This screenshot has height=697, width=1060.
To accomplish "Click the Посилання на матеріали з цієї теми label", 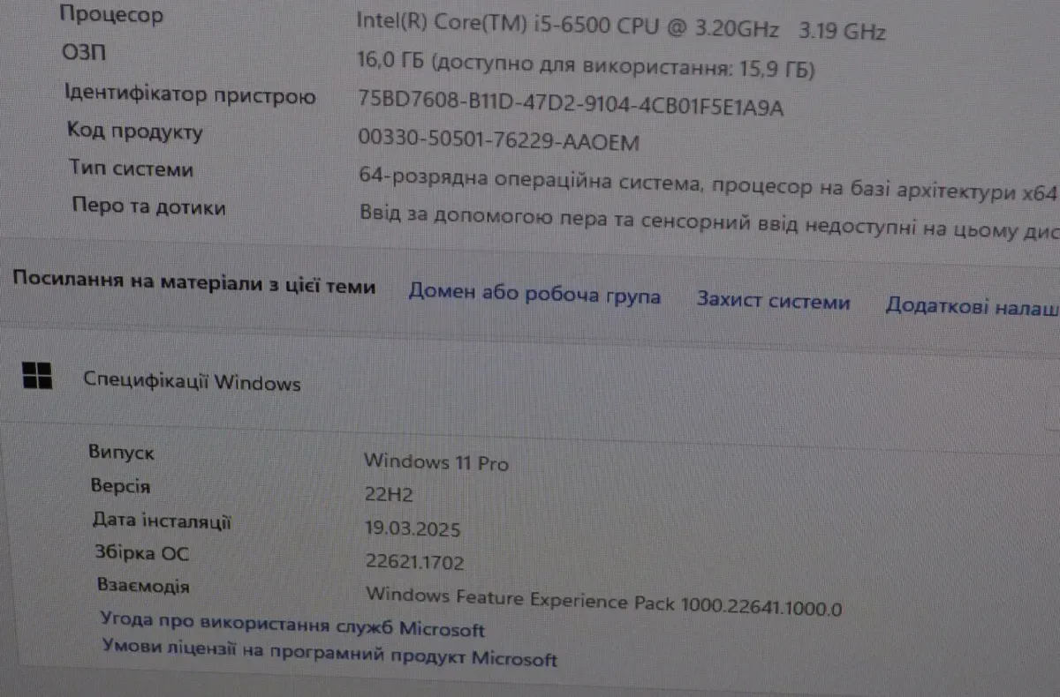I will pyautogui.click(x=194, y=286).
